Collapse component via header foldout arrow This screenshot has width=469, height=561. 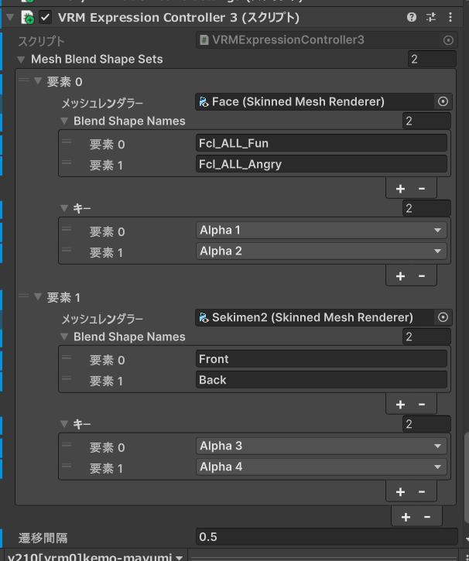pos(10,17)
